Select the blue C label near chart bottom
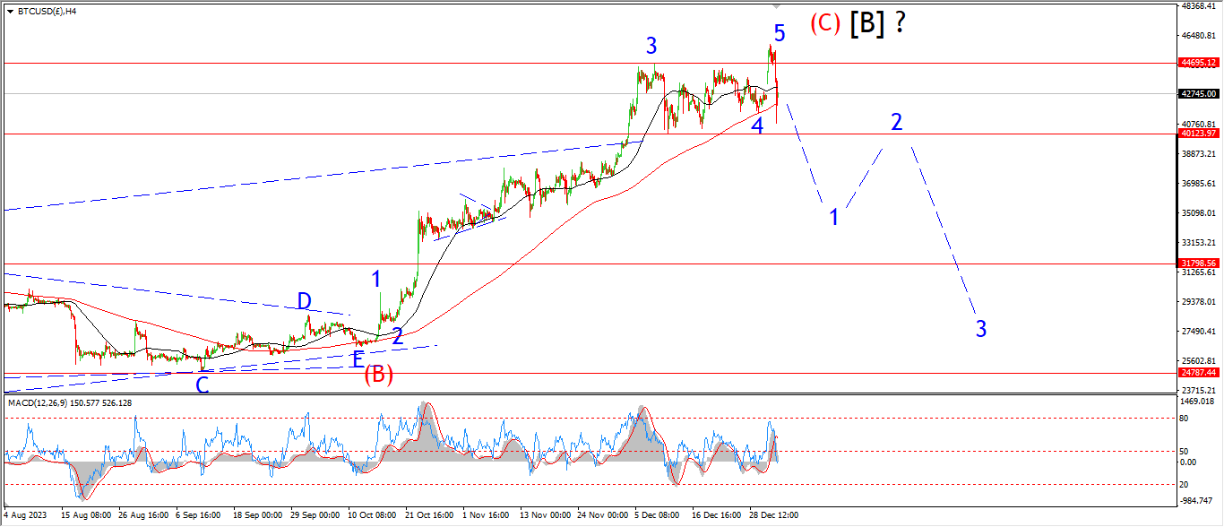Image resolution: width=1224 pixels, height=527 pixels. click(x=203, y=385)
